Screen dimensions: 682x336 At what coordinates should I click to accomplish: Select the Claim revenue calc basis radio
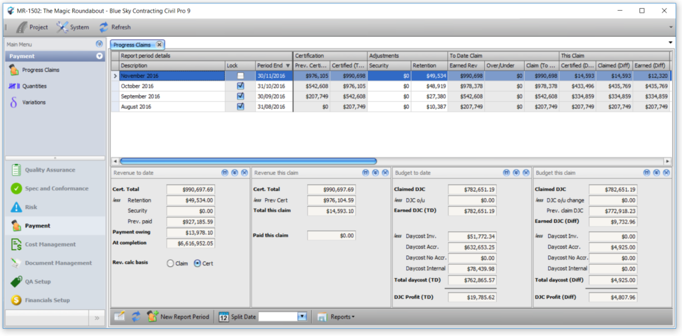click(x=170, y=263)
